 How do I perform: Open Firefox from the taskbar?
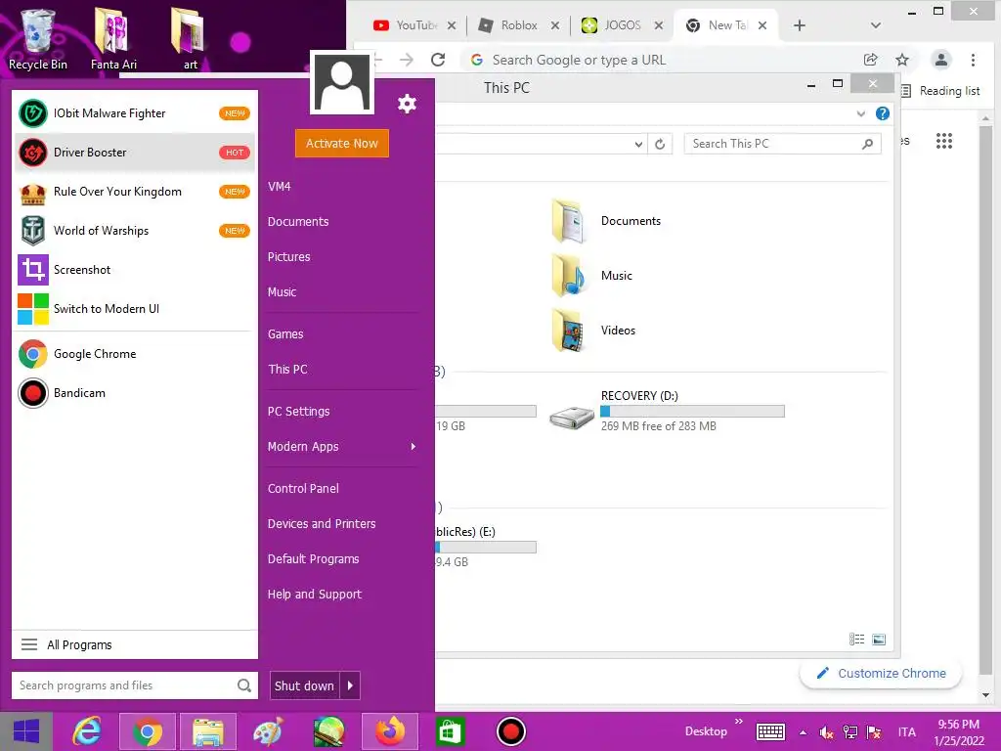(390, 731)
